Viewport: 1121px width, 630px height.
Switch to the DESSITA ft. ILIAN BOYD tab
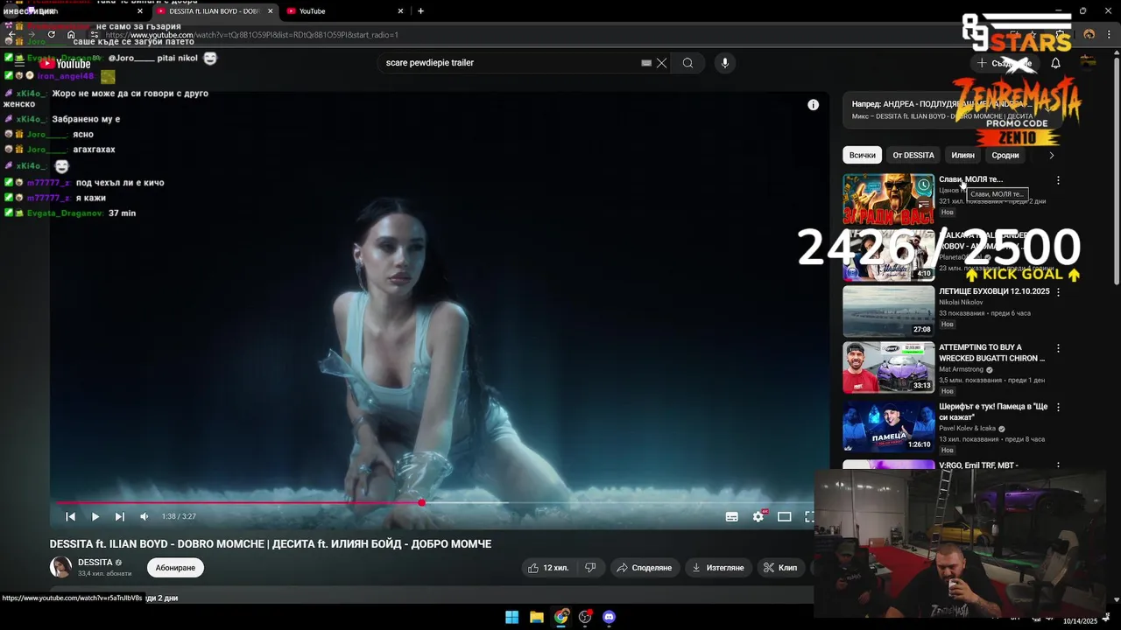[x=214, y=11]
